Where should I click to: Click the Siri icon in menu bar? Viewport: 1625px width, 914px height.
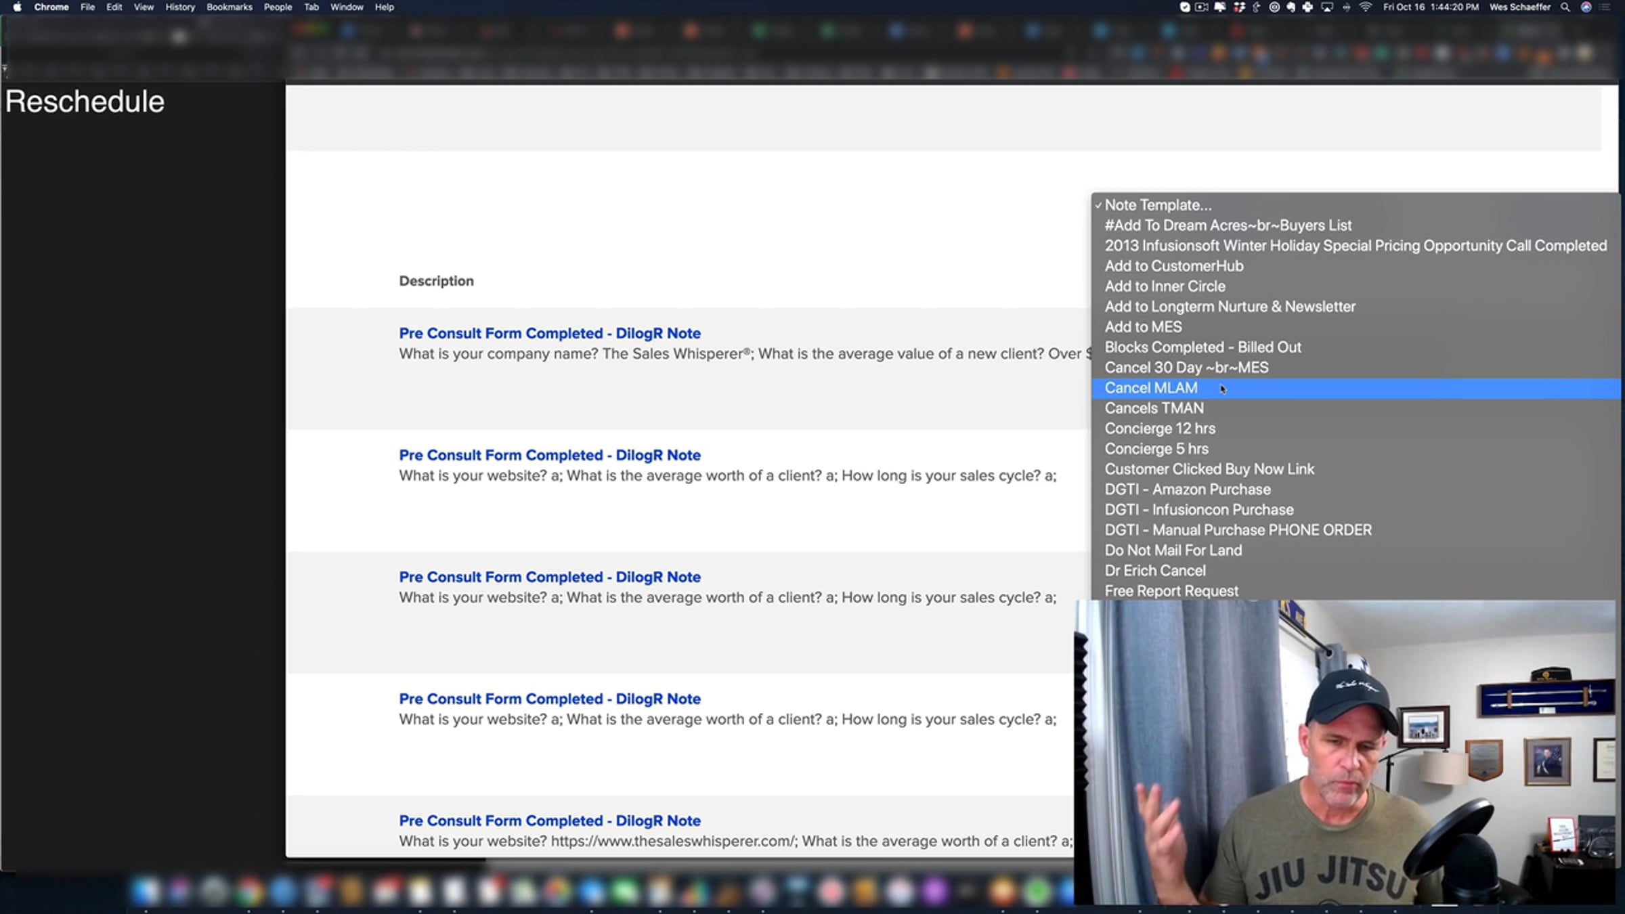[x=1586, y=7]
